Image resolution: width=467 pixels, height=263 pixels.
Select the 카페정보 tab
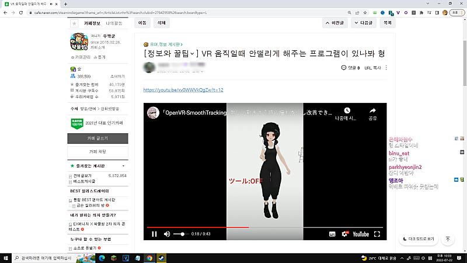(93, 23)
